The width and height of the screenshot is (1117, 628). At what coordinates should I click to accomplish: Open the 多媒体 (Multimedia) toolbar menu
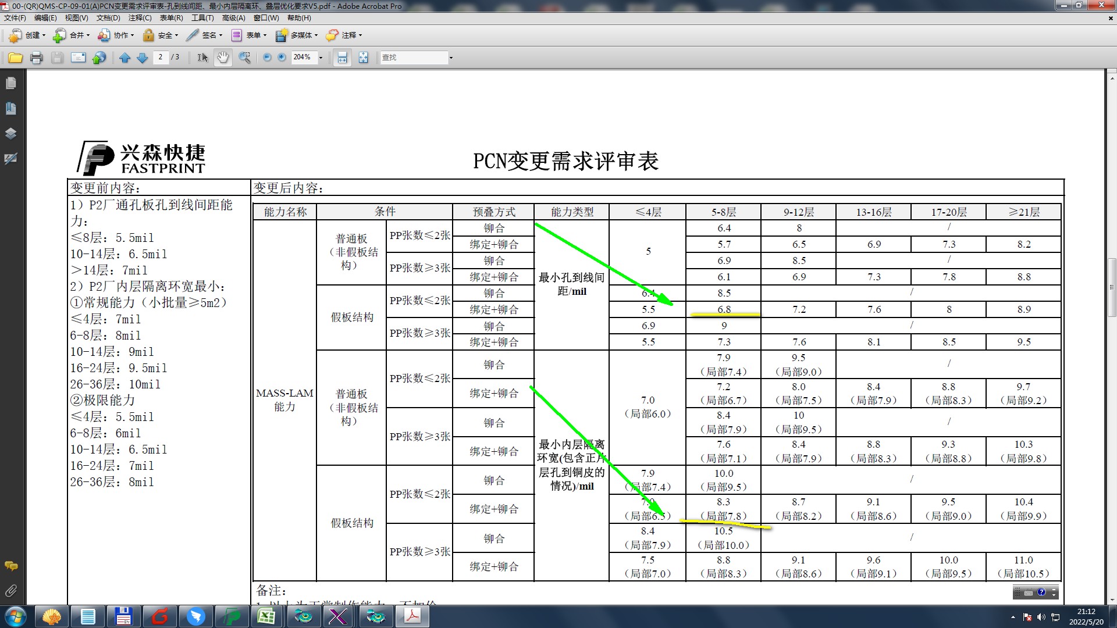pyautogui.click(x=296, y=35)
